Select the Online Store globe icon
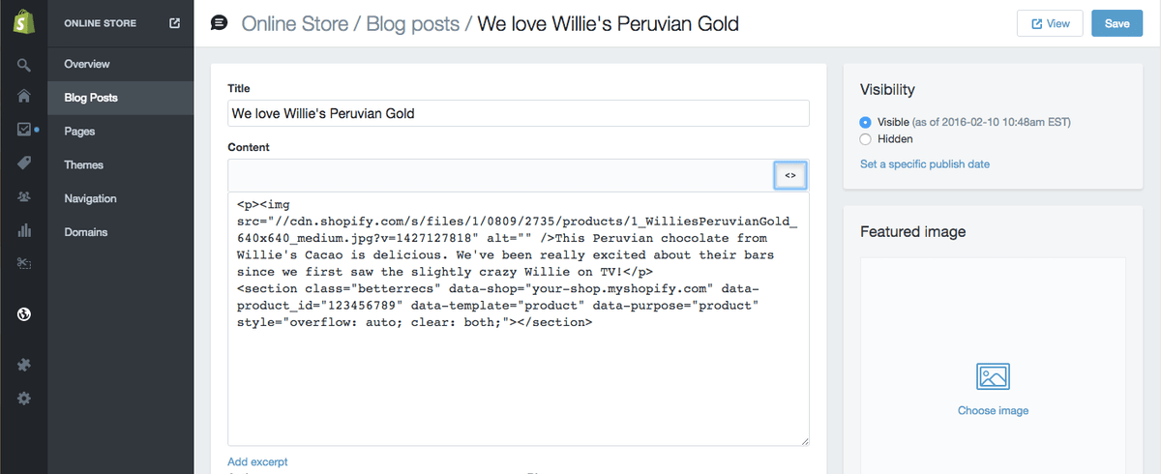 pos(24,313)
